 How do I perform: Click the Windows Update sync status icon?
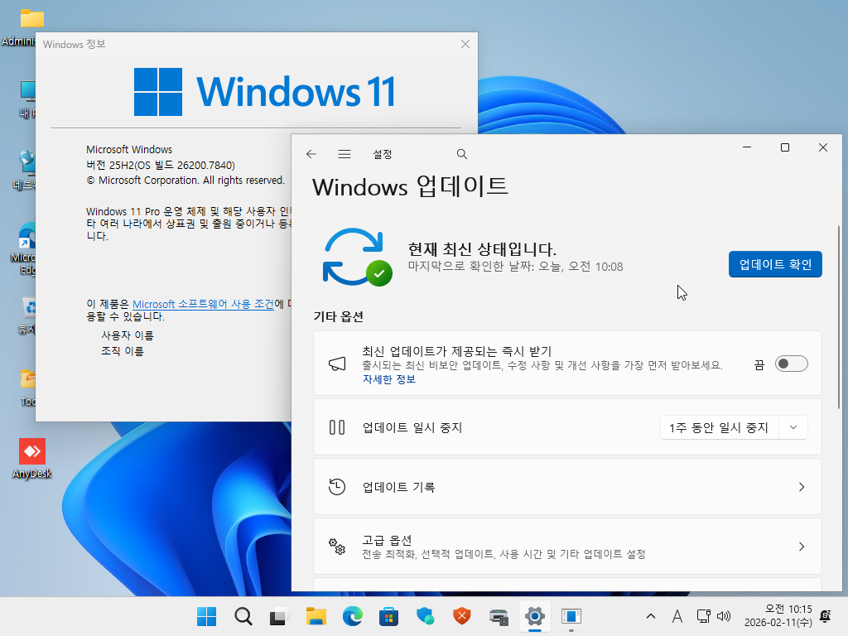click(357, 258)
